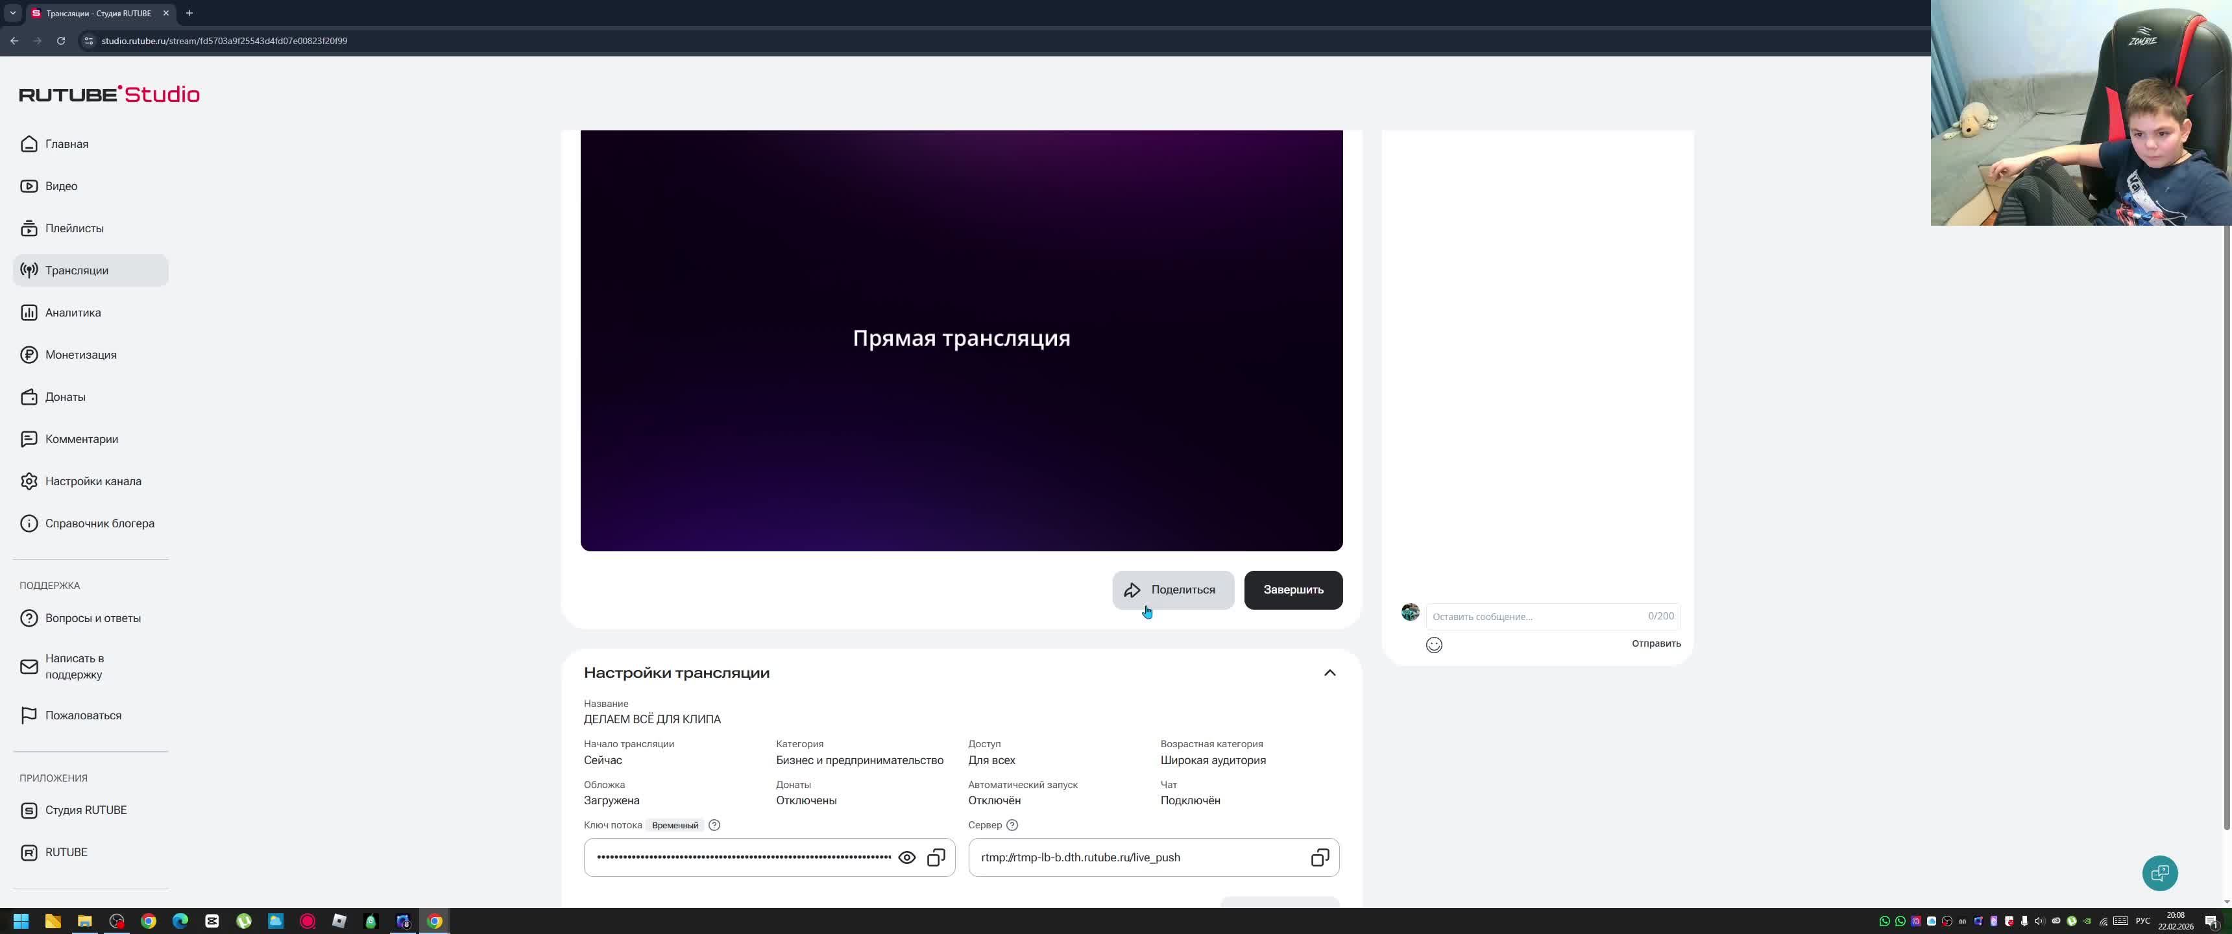2232x934 pixels.
Task: Open Windows Start menu
Action: 21,921
